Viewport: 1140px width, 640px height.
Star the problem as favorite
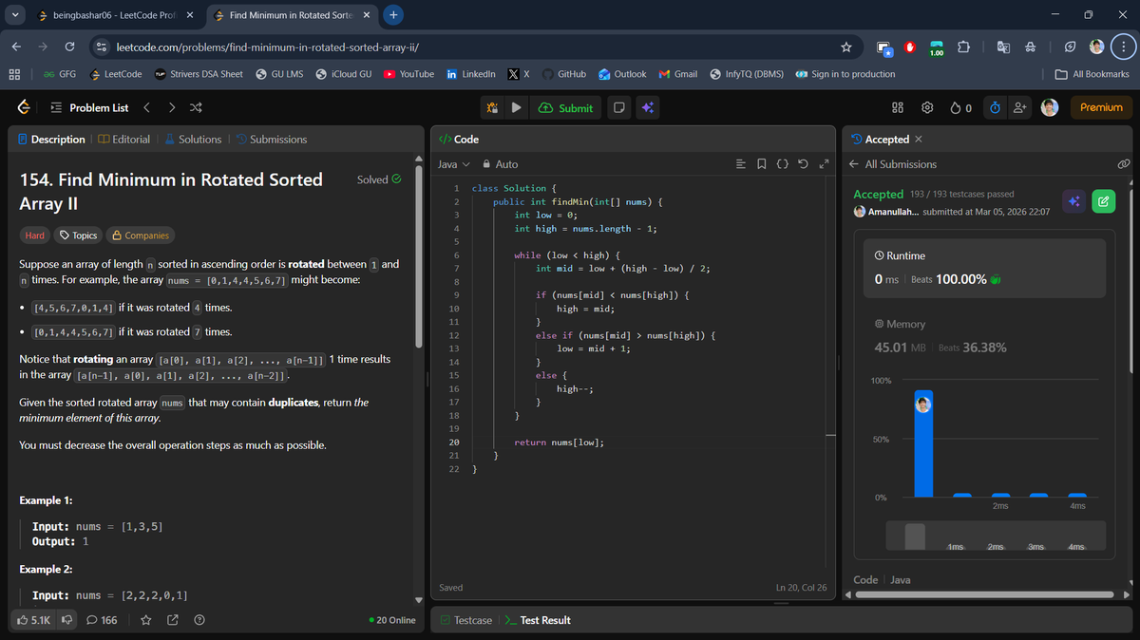[146, 620]
